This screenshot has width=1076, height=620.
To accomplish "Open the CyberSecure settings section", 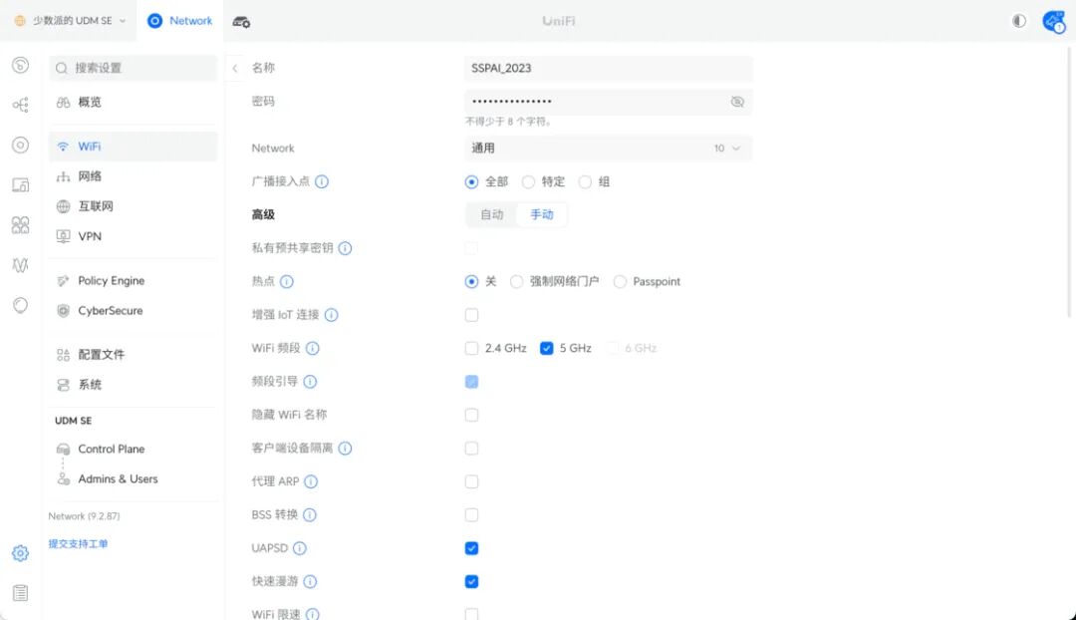I will [x=134, y=311].
